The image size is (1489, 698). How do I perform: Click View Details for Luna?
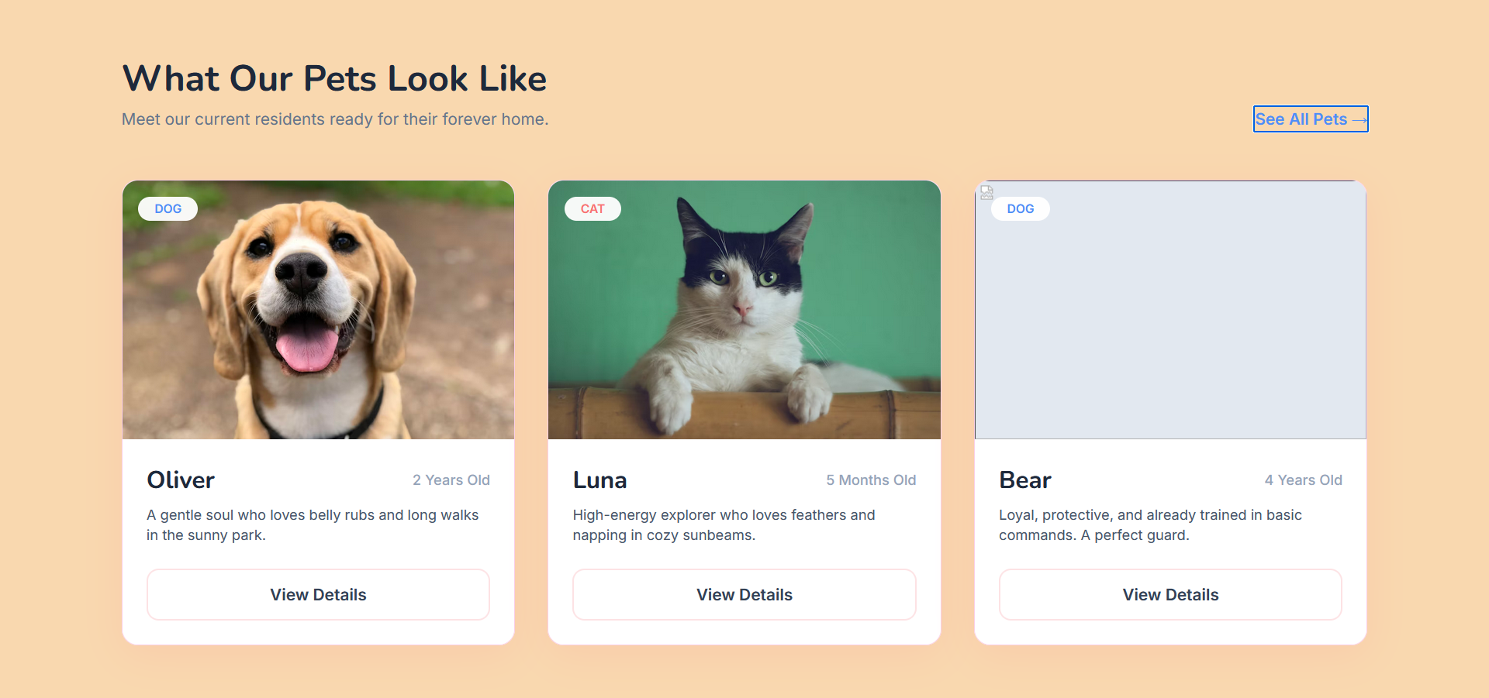(744, 594)
